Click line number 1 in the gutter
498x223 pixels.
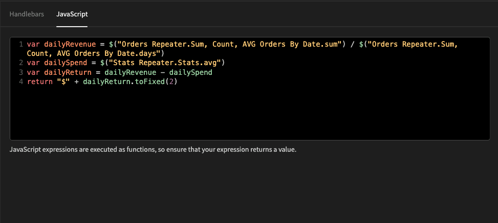point(21,44)
